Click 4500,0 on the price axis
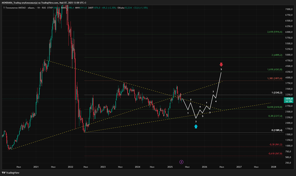The width and height of the screenshot is (296, 176). [x=289, y=66]
